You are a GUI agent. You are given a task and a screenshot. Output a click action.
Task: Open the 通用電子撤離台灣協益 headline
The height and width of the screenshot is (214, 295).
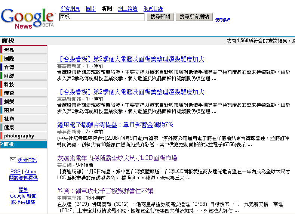click(115, 125)
